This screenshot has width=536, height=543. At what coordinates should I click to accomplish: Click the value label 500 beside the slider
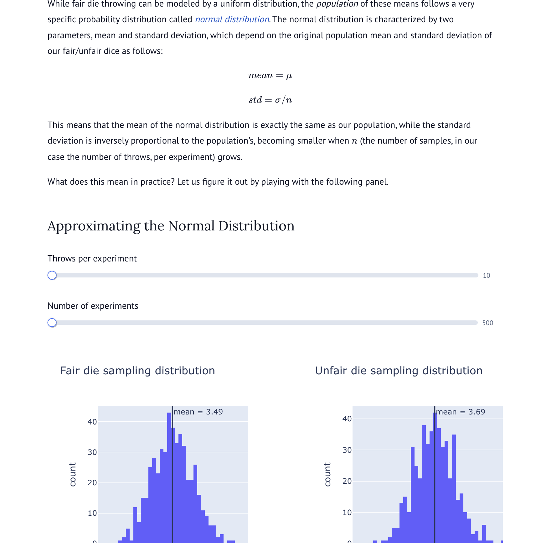tap(487, 322)
